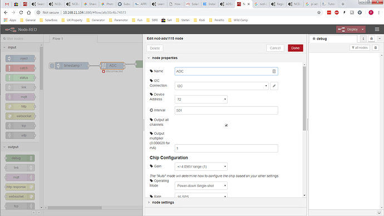
Task: Select the output mqtt node in palette
Action: pyautogui.click(x=20, y=177)
